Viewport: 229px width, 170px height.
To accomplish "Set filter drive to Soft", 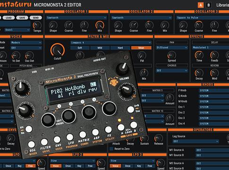I will coord(80,48).
